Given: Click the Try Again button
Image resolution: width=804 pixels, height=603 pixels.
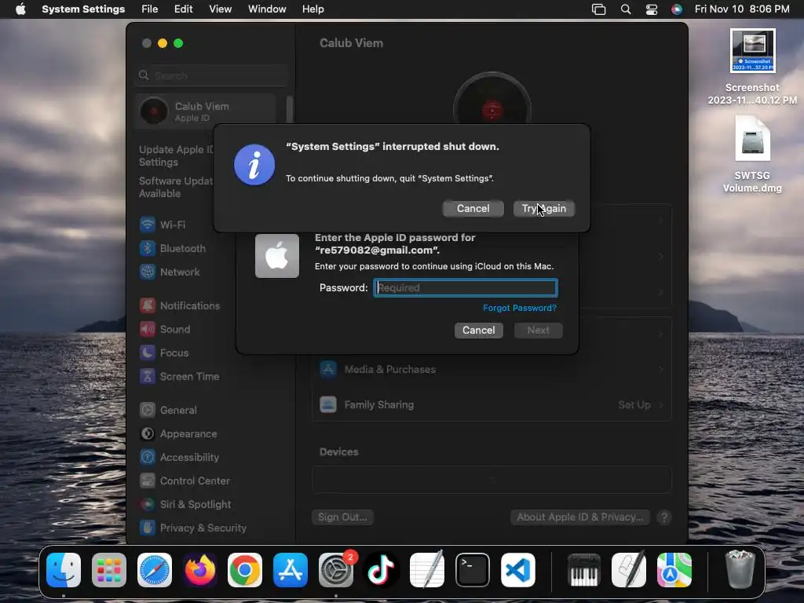Looking at the screenshot, I should [543, 209].
